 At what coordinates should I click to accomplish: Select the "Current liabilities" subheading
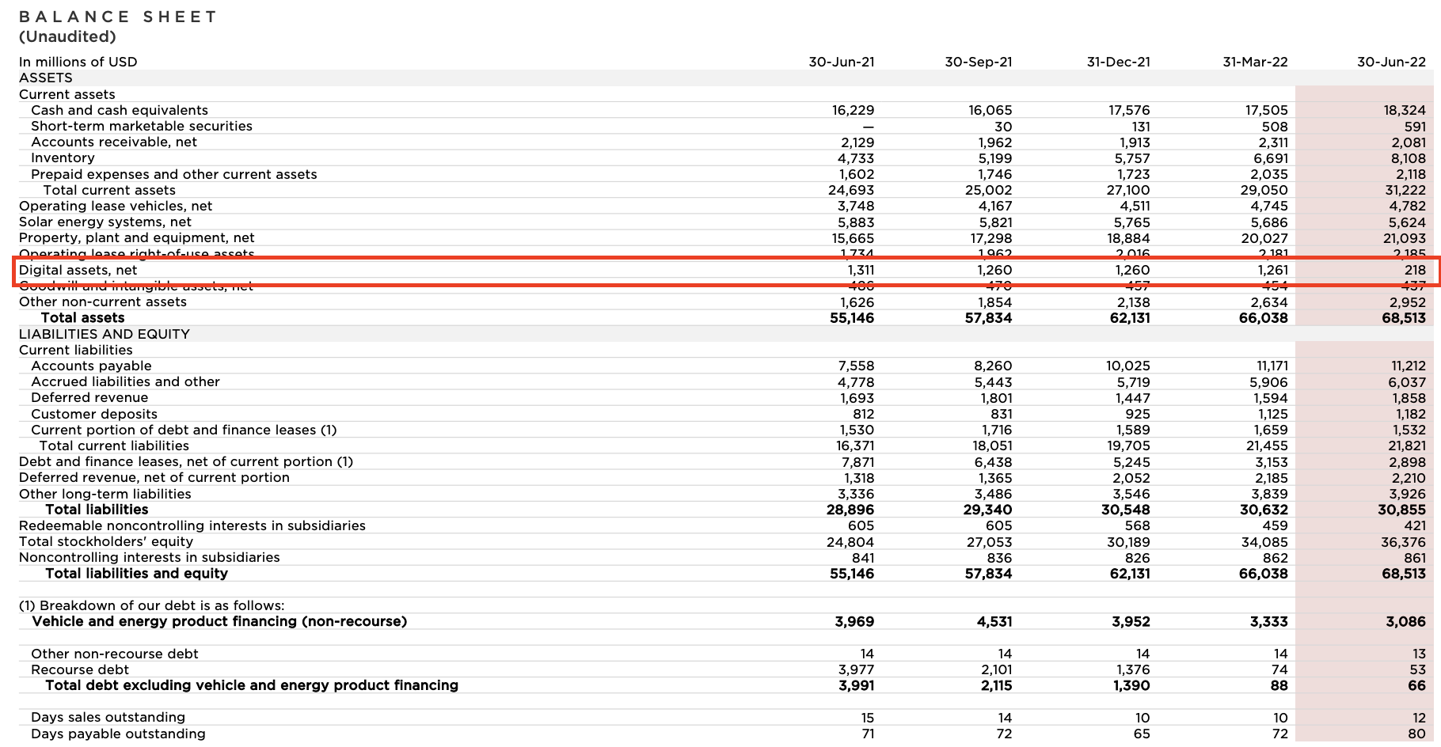click(x=76, y=350)
